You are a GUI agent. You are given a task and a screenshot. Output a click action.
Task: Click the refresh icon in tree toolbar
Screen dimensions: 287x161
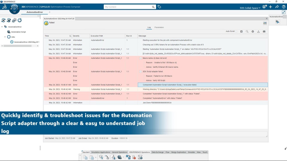point(20,20)
